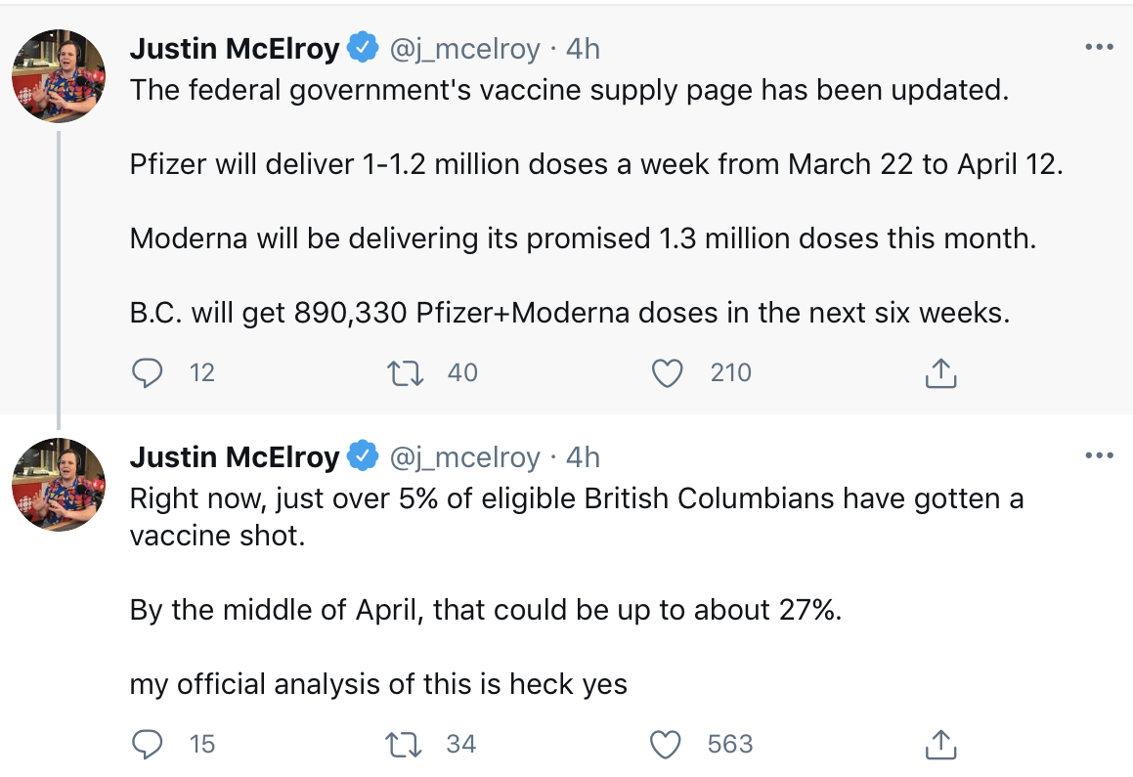Open more options menu on first tweet
Image resolution: width=1133 pixels, height=777 pixels.
[1099, 47]
